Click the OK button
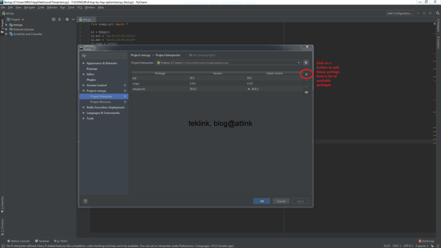Screen dimensions: 441x248 (x=261, y=201)
